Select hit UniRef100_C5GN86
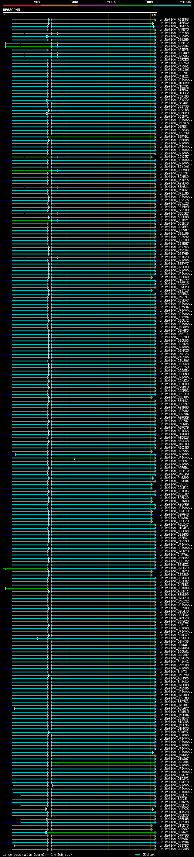 pos(174,424)
